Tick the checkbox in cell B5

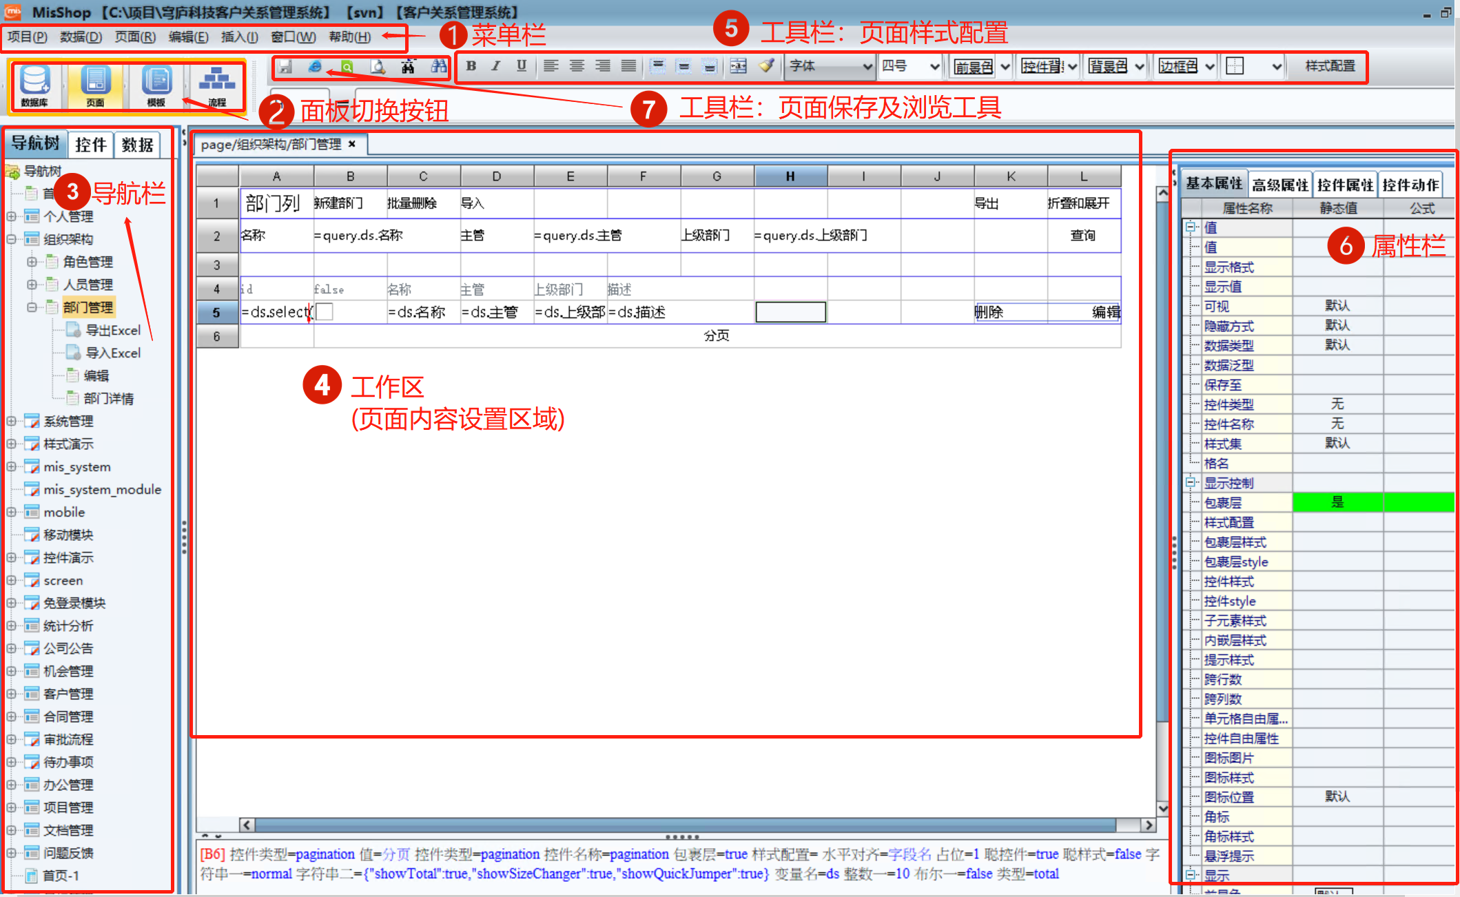tap(325, 312)
